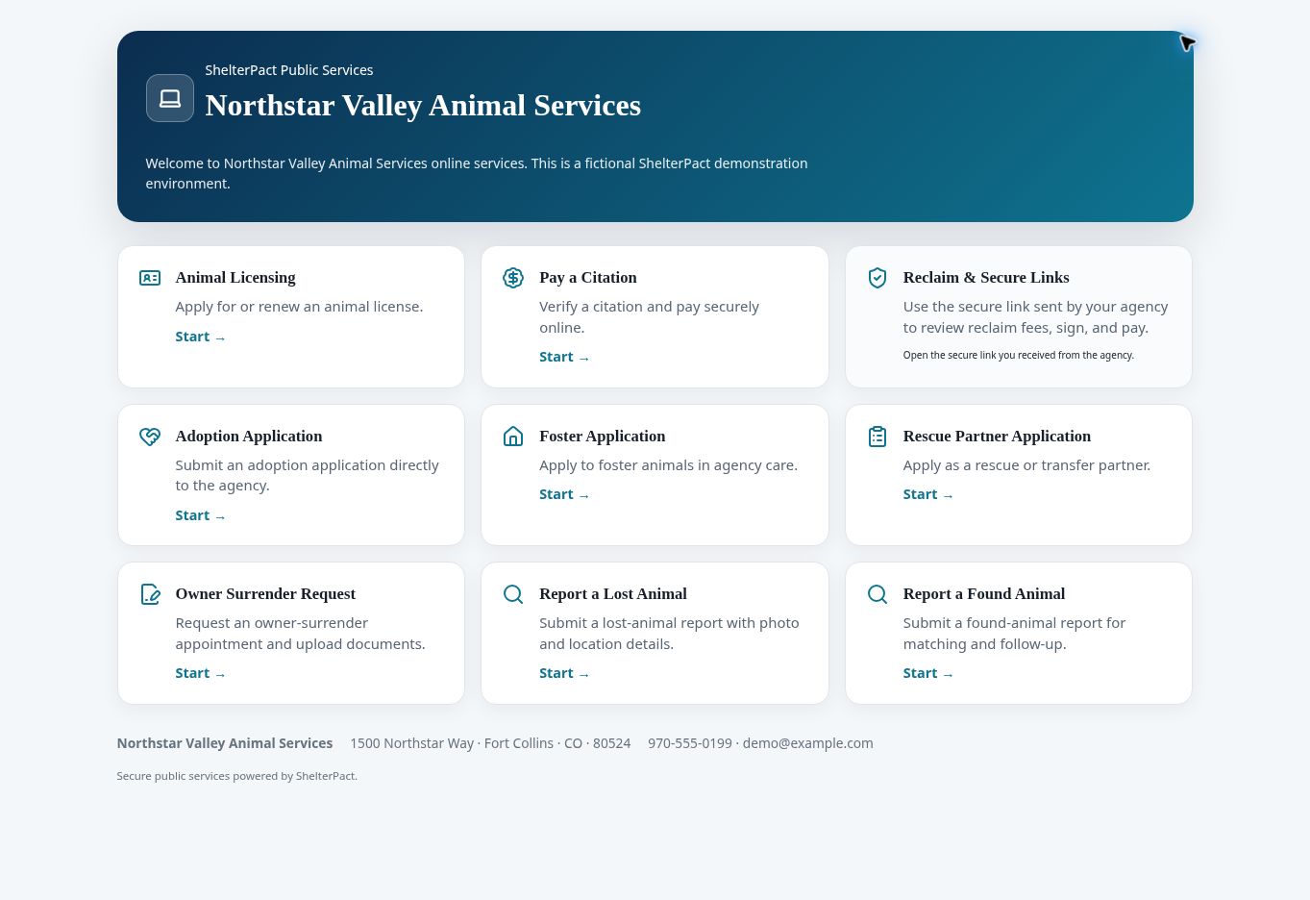Start the Rescue Partner Application
Viewport: 1310px width, 900px height.
[928, 494]
